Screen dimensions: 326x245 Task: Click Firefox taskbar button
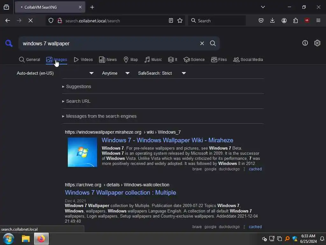click(x=41, y=239)
